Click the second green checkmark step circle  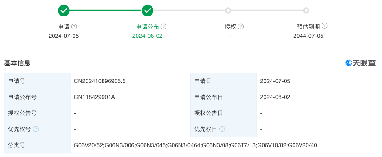(x=147, y=10)
